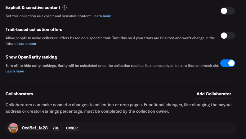Click the pixel avatar of collaborator 0xd8af…fa28

pyautogui.click(x=13, y=128)
